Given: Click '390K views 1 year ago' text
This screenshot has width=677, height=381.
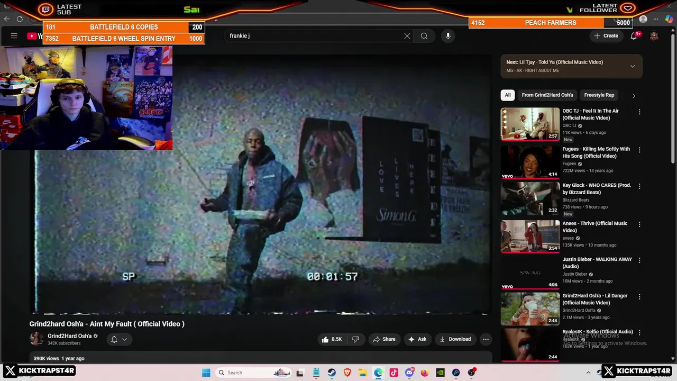Looking at the screenshot, I should (x=59, y=358).
